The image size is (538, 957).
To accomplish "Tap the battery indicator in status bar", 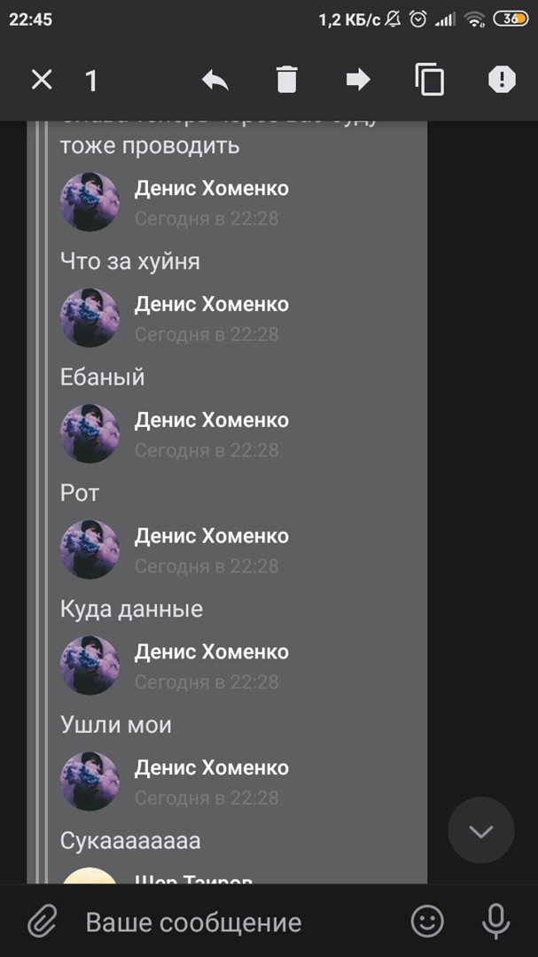I will point(510,19).
